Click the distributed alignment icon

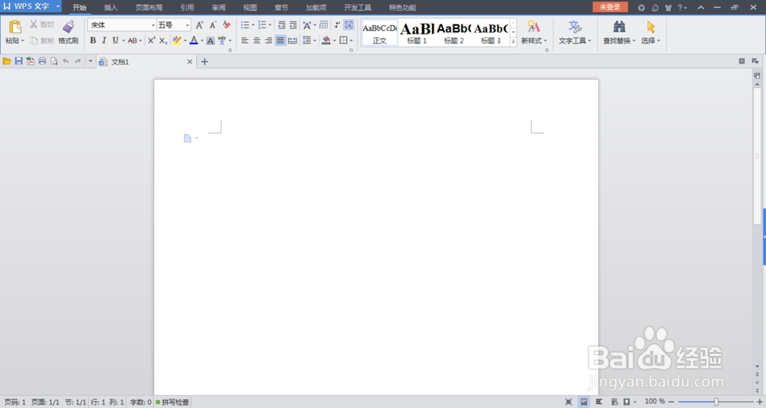point(292,41)
